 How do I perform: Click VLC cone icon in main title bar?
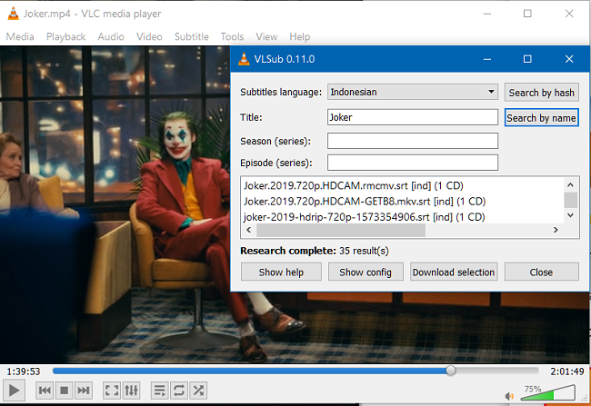coord(14,14)
